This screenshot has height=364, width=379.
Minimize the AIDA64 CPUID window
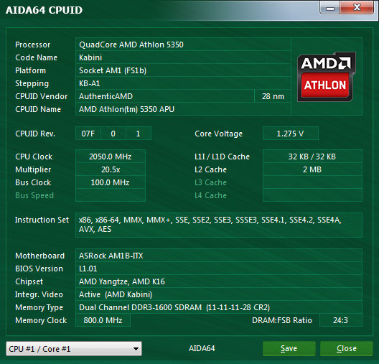point(330,8)
